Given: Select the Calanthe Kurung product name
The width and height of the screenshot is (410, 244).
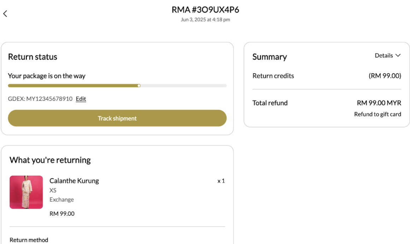Looking at the screenshot, I should click(x=74, y=181).
